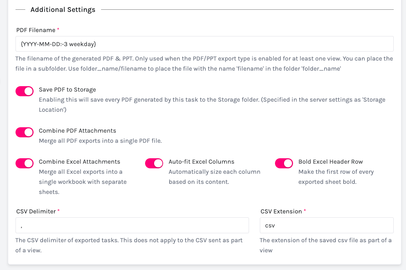The width and height of the screenshot is (406, 270).
Task: Click the Save PDF to Storage label
Action: point(67,89)
